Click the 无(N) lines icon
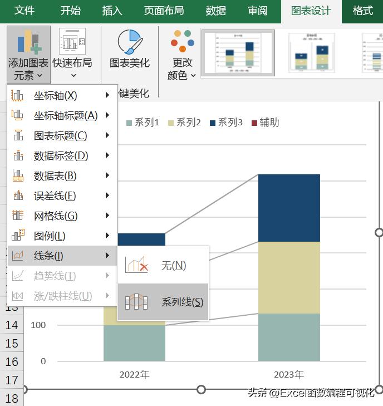This screenshot has width=383, height=406. pos(136,265)
